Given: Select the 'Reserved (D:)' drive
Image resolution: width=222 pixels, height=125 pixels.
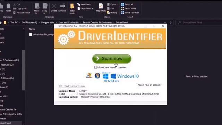Looking at the screenshot, I should pyautogui.click(x=7, y=65).
